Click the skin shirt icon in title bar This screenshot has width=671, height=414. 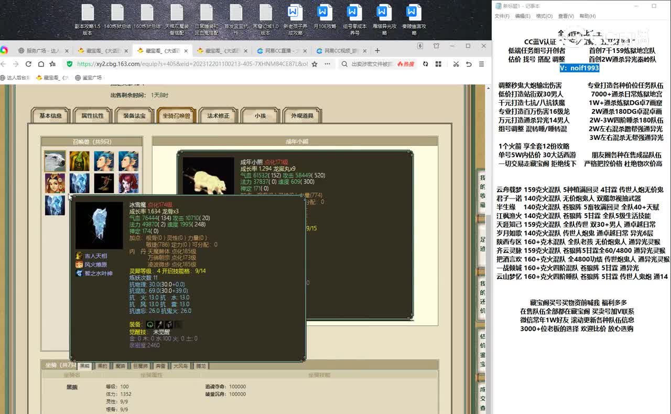436,46
